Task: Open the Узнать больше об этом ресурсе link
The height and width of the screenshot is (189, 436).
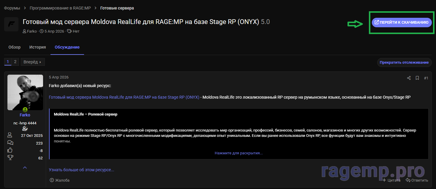Action: pyautogui.click(x=81, y=170)
